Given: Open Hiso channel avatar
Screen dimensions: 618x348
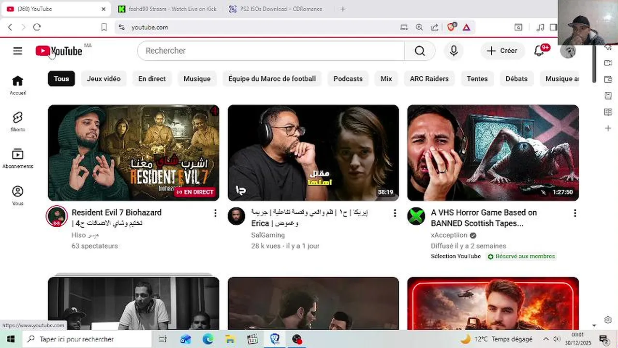Looking at the screenshot, I should pyautogui.click(x=57, y=216).
